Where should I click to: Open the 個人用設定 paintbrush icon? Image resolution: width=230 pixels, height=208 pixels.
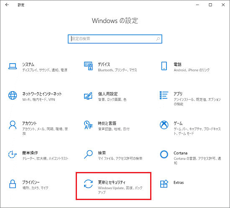pyautogui.click(x=88, y=96)
